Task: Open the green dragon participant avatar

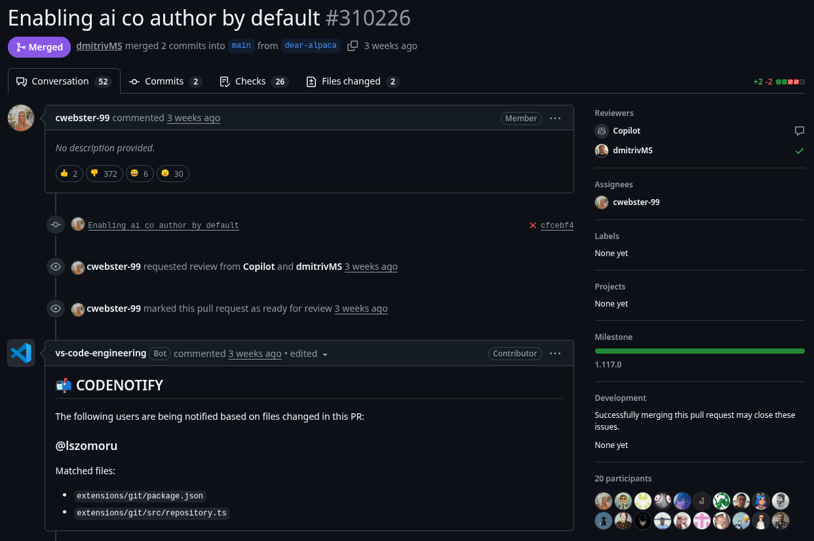Action: pos(722,501)
